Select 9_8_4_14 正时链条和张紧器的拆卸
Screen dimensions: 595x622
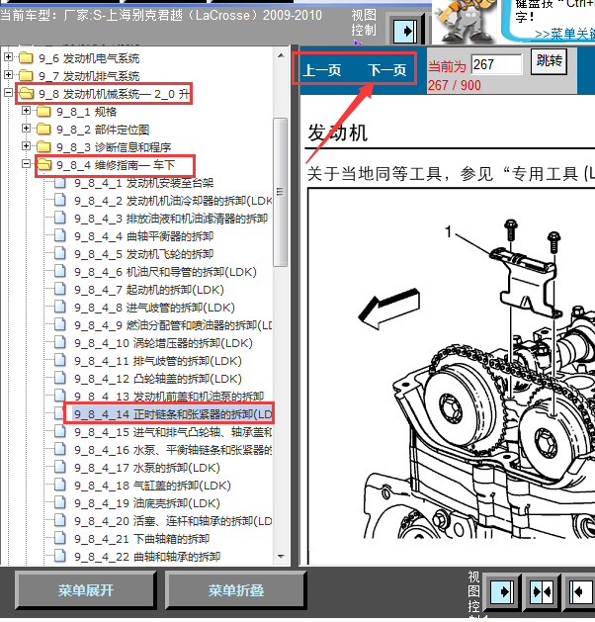173,414
